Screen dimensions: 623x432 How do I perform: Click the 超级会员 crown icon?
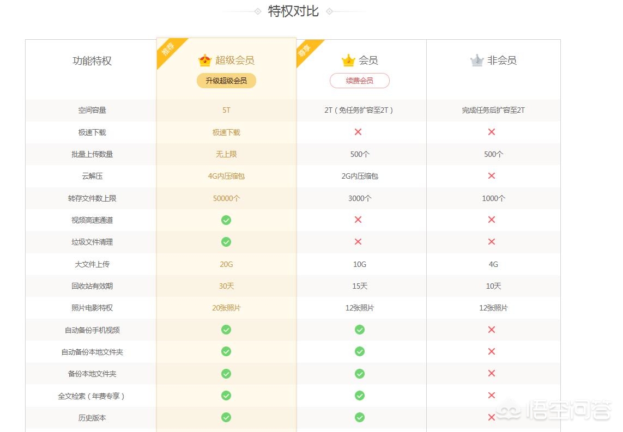(x=205, y=60)
